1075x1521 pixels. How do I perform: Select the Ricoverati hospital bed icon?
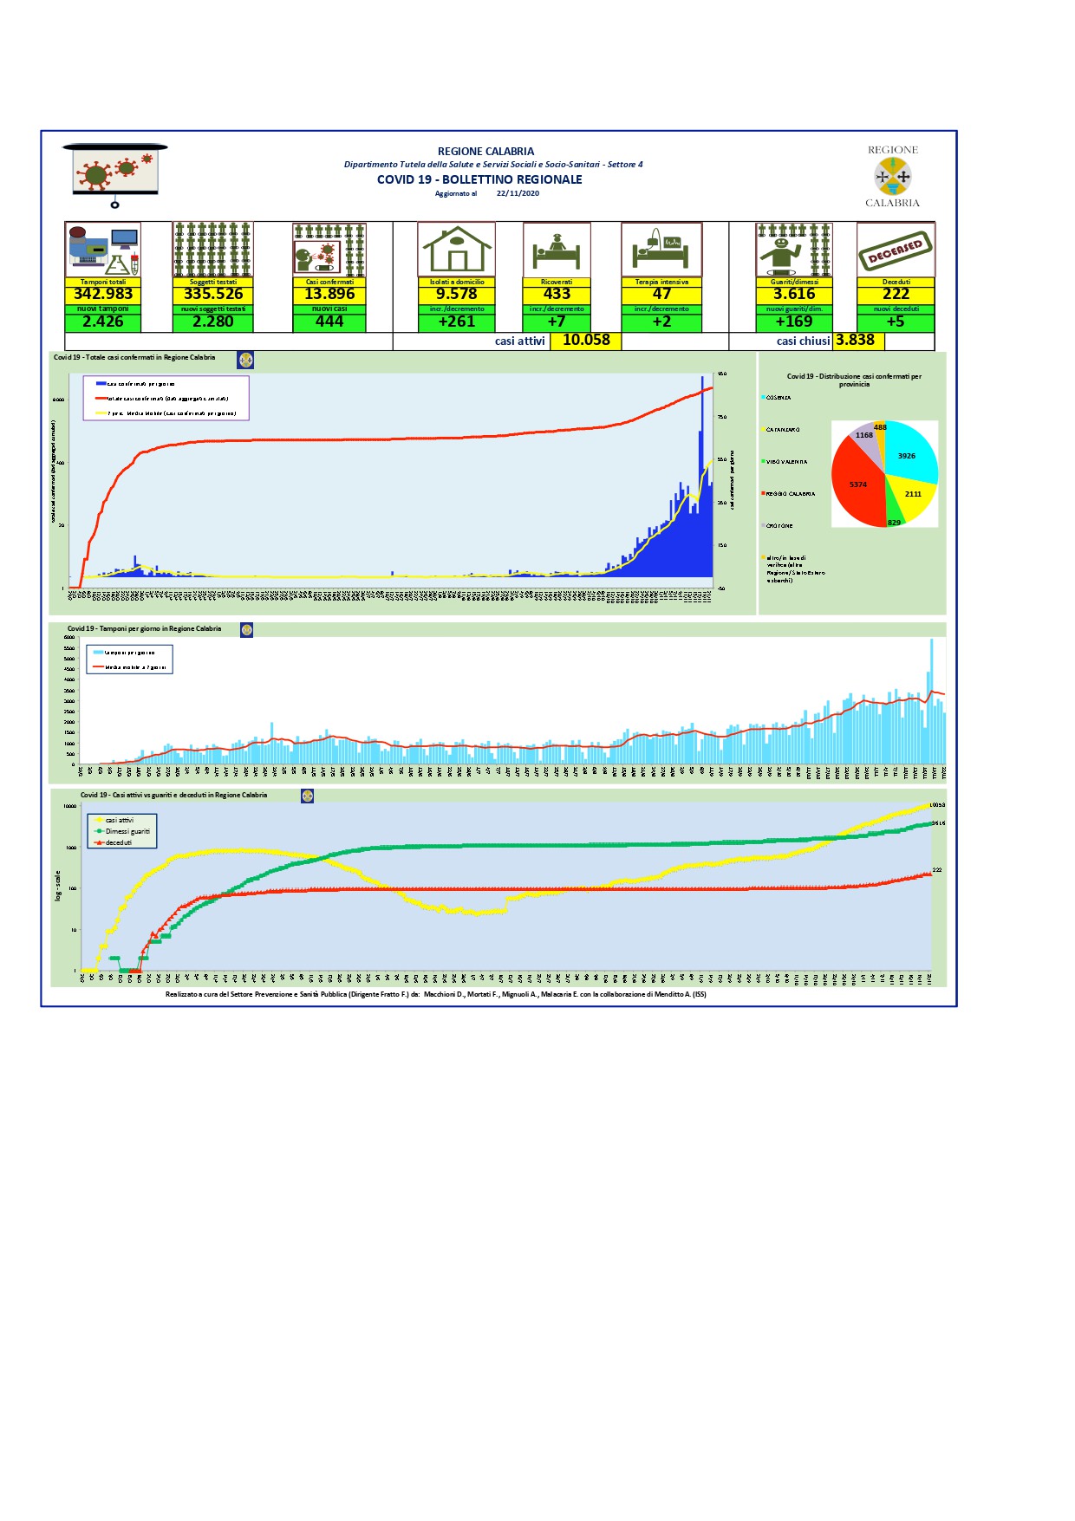(x=557, y=250)
